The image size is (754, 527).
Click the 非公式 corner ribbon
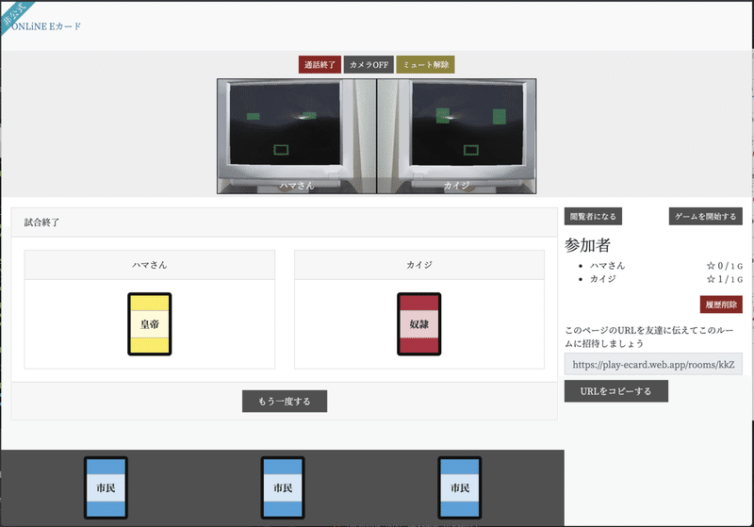[x=13, y=14]
